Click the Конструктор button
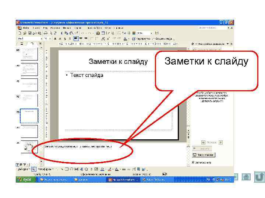 141,39
